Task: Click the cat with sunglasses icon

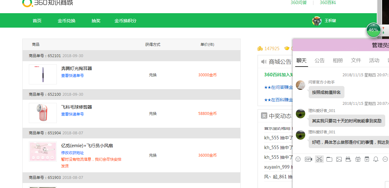Action: coord(348,159)
